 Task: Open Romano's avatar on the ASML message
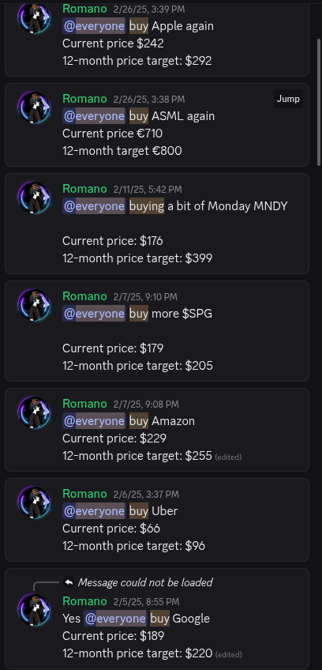tap(34, 107)
